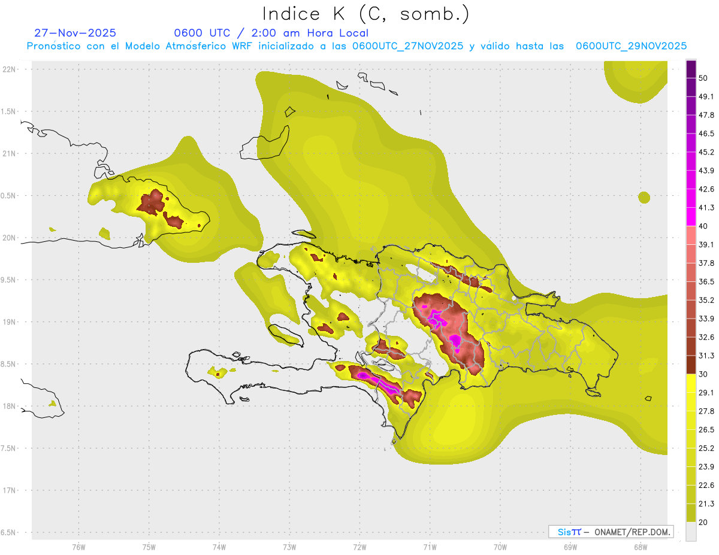Click the '72W' longitude axis label
The width and height of the screenshot is (719, 555).
click(x=359, y=547)
